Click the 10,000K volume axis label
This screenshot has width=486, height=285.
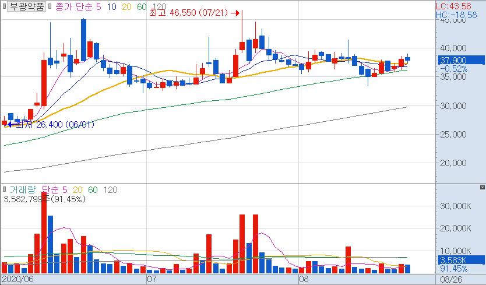(456, 251)
